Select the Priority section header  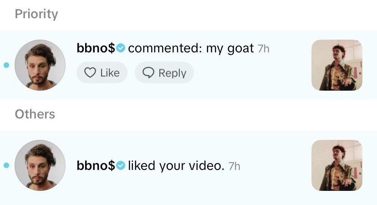36,14
